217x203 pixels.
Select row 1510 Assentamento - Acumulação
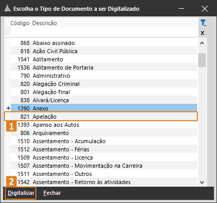tap(104, 141)
